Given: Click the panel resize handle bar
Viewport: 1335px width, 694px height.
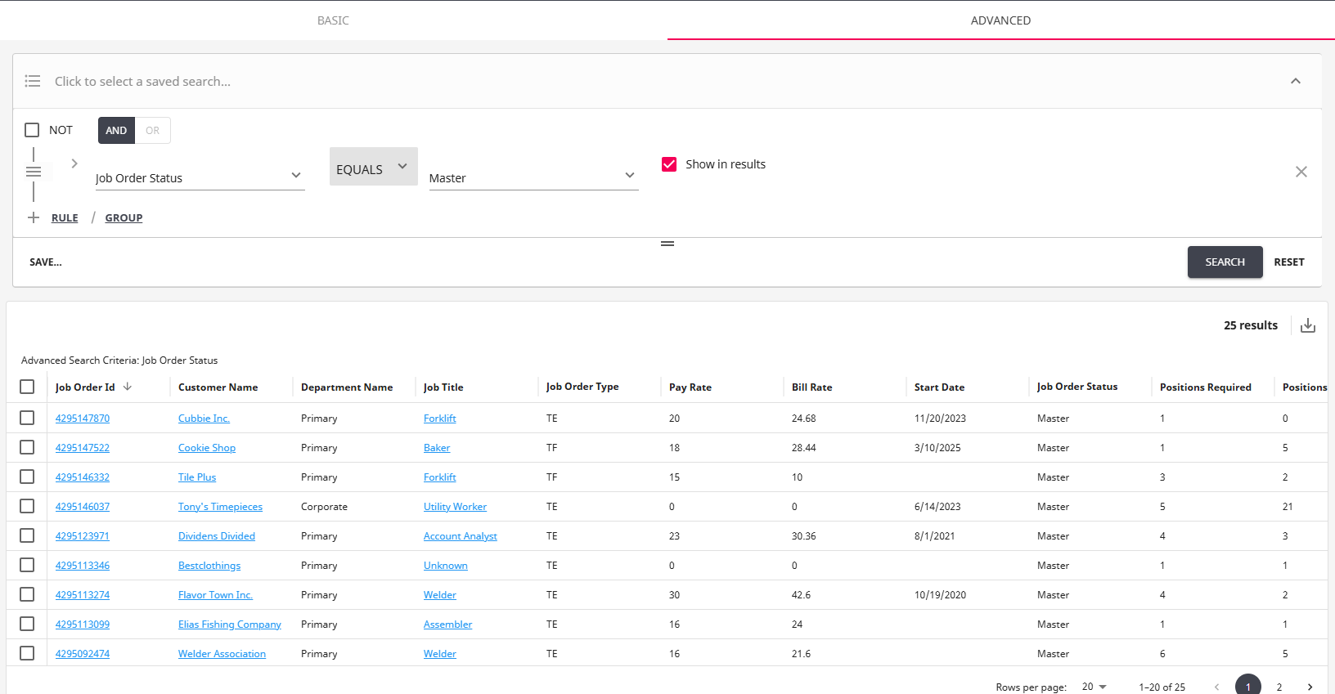Looking at the screenshot, I should coord(667,244).
